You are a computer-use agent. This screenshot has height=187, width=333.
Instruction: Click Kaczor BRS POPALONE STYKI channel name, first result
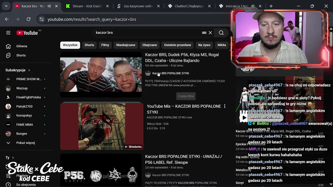pyautogui.click(x=171, y=73)
